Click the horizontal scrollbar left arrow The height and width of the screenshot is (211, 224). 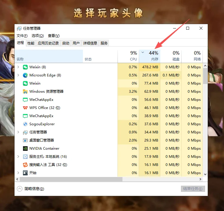[17, 179]
